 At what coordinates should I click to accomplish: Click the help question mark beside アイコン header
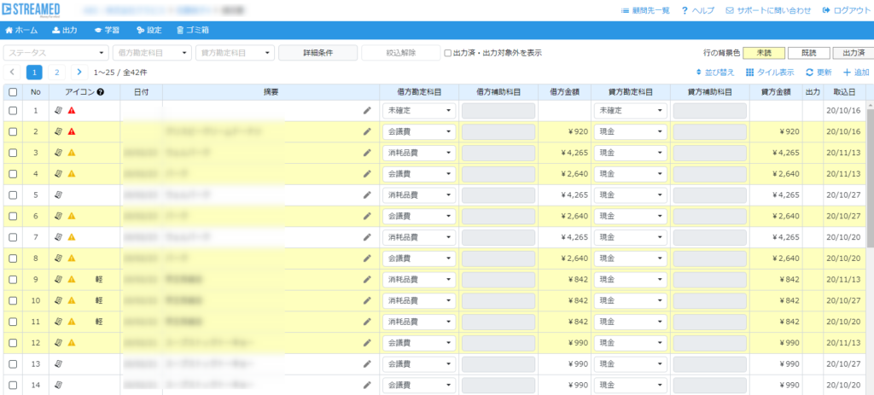point(100,92)
